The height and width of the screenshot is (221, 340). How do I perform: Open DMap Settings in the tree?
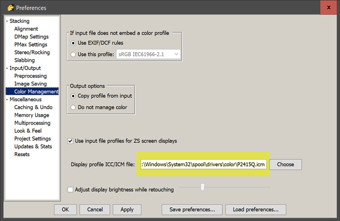[x=31, y=37]
